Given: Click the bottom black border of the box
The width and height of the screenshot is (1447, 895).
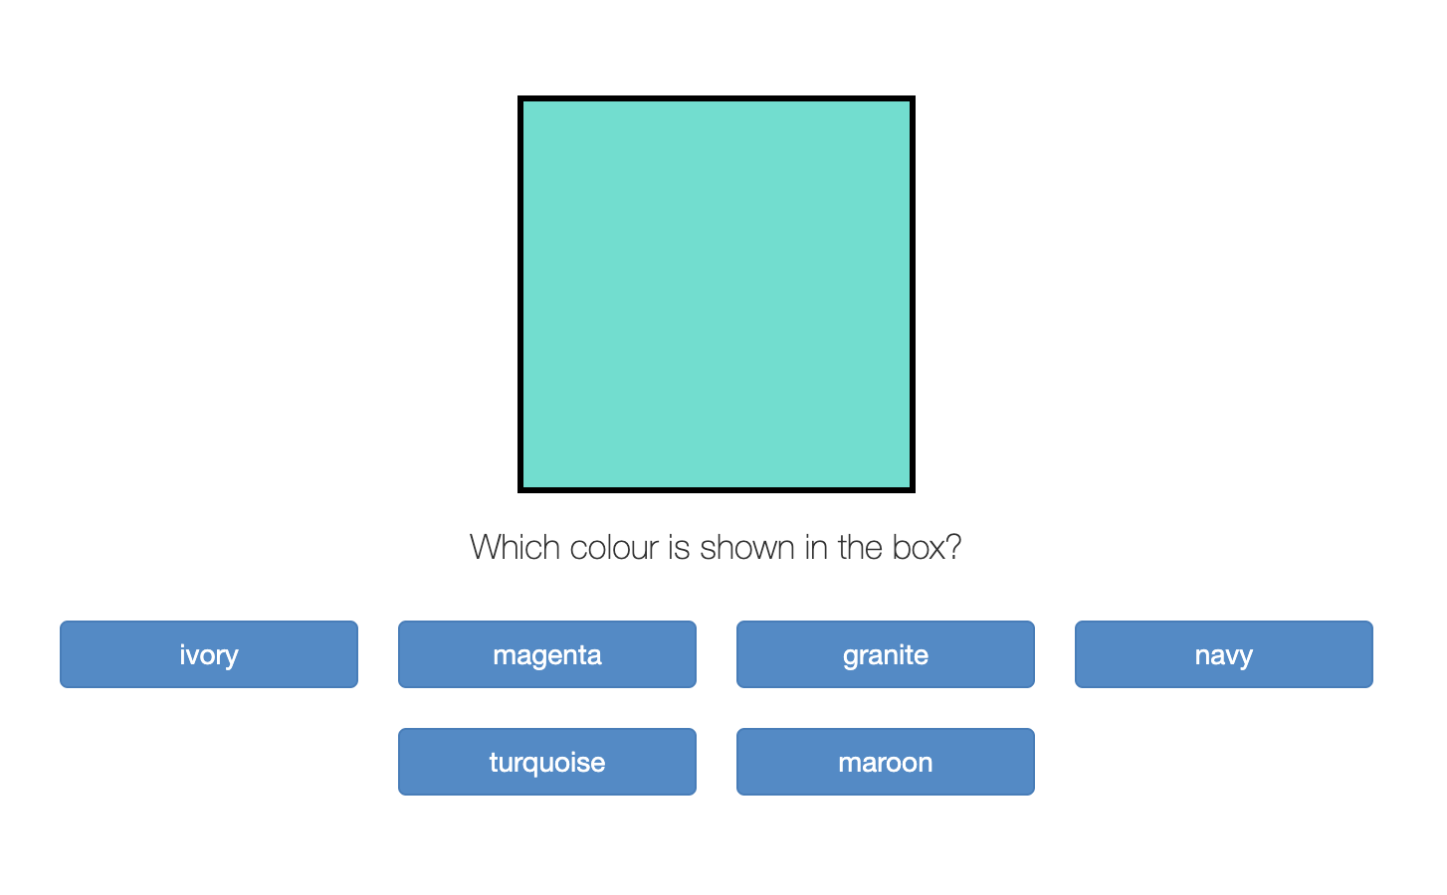Looking at the screenshot, I should coord(717,489).
